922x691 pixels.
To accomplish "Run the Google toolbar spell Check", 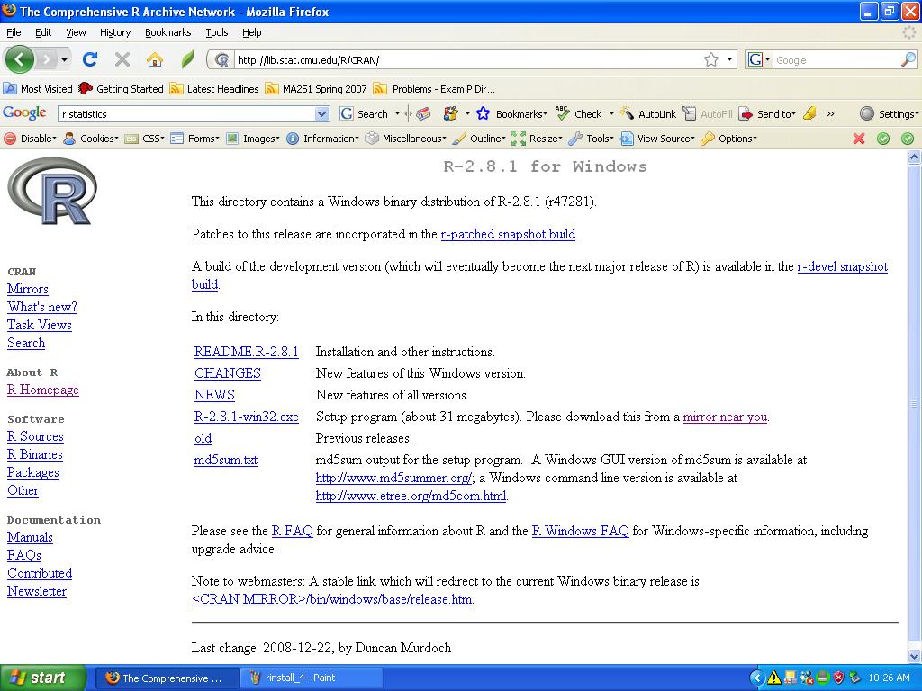I will coord(580,114).
